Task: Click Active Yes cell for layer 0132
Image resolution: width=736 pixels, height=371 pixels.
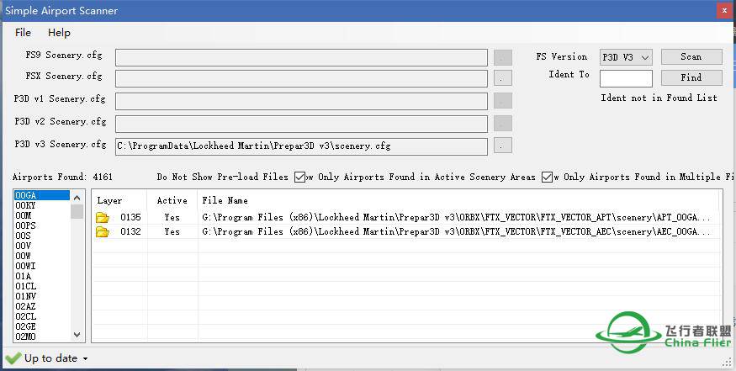Action: pos(172,231)
